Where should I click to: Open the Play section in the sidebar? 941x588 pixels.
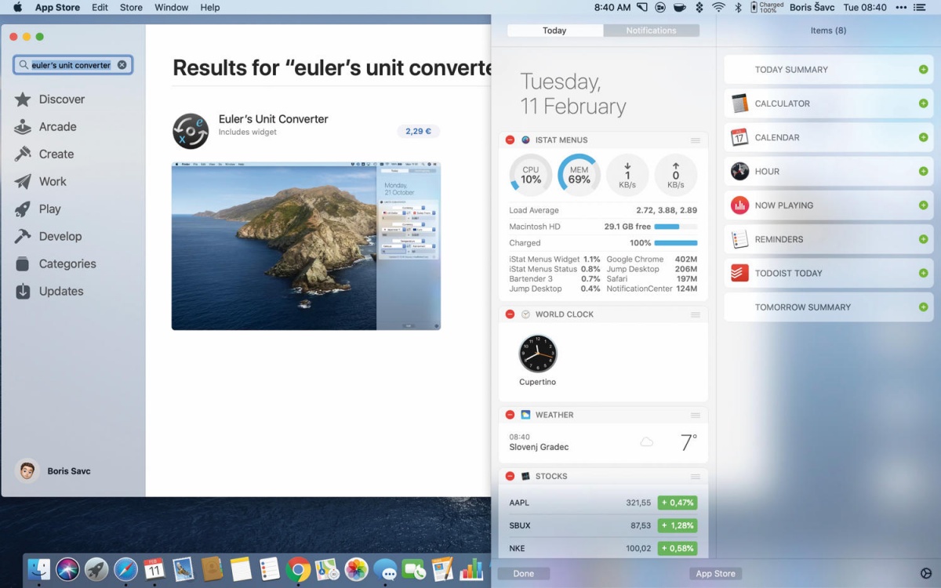click(x=38, y=209)
